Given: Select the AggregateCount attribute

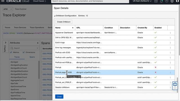Looking at the screenshot, I should [17, 80].
